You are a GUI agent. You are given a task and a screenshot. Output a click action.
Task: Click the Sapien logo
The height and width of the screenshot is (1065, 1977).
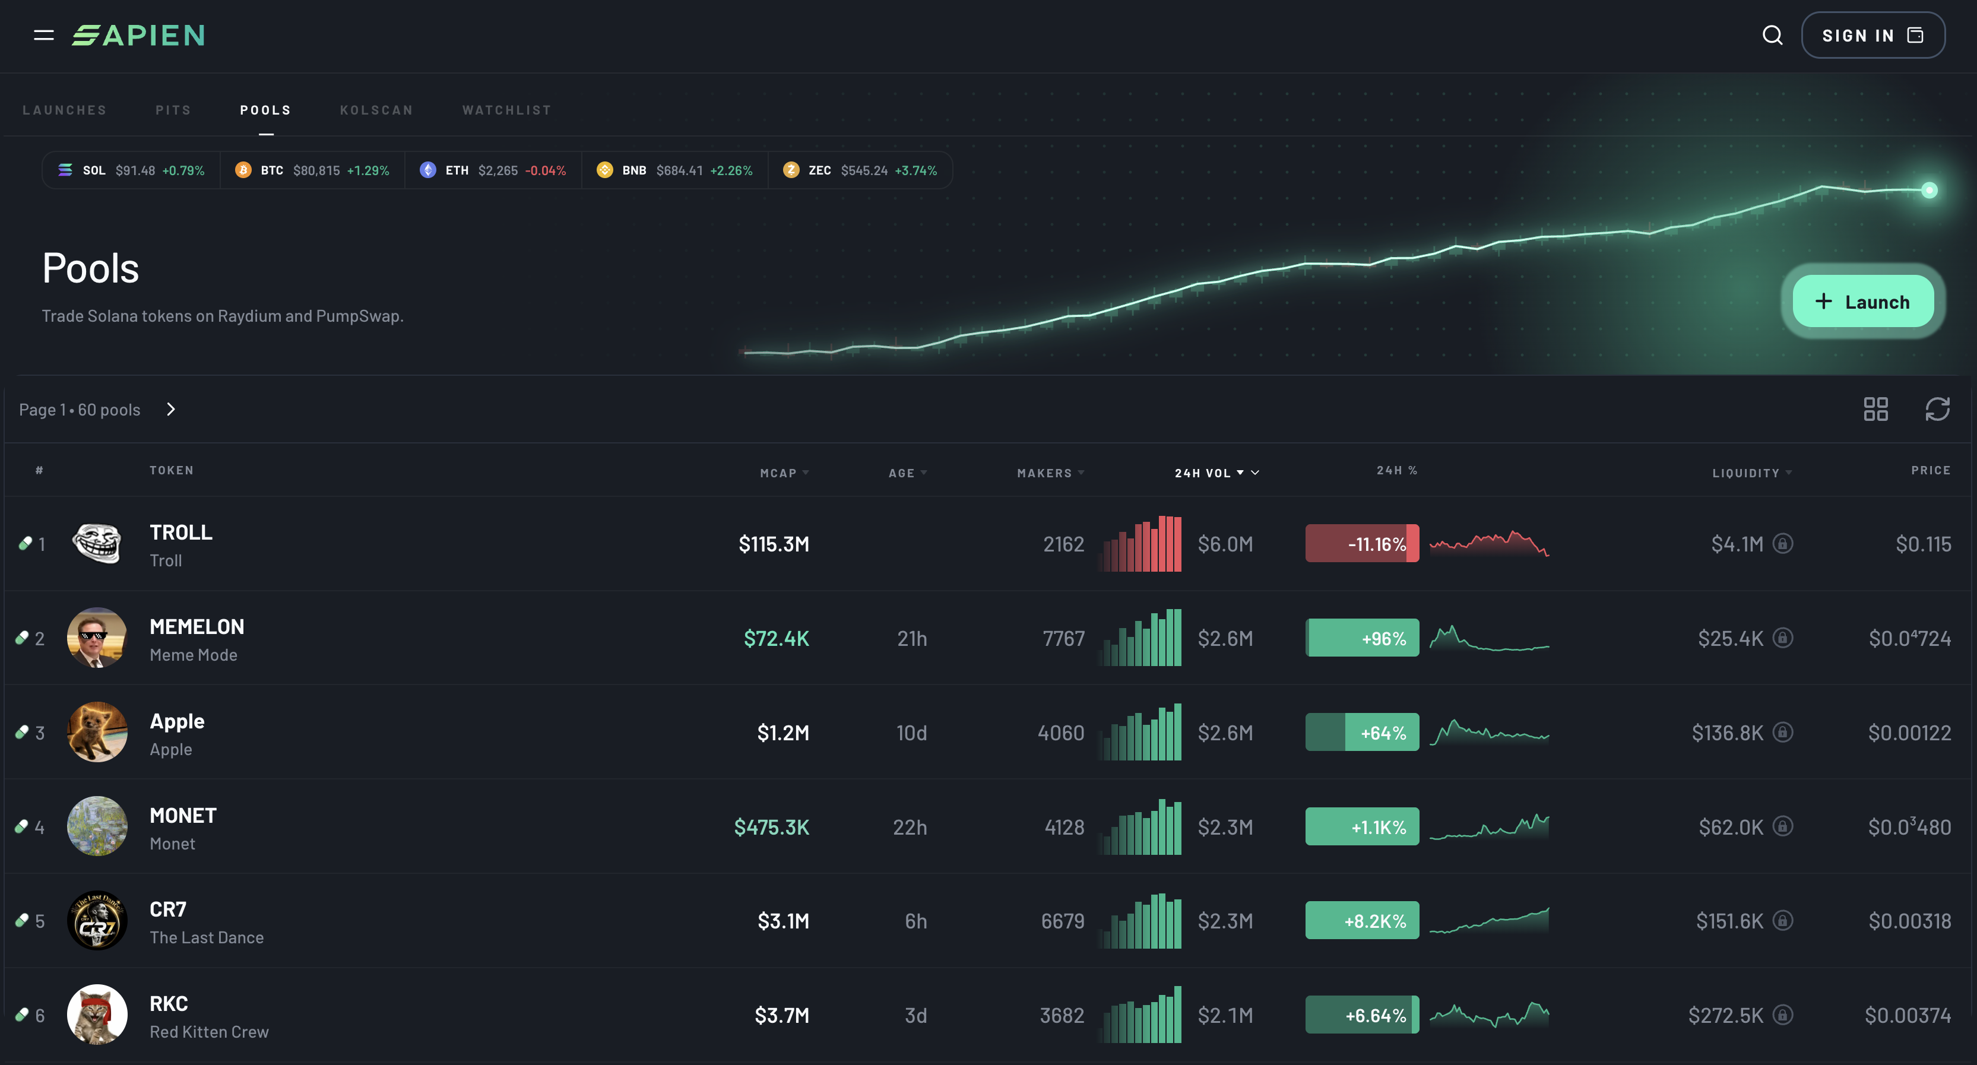[x=138, y=35]
